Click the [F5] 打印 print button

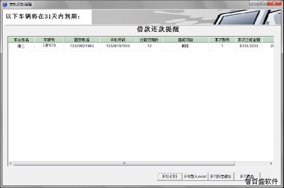point(170,176)
